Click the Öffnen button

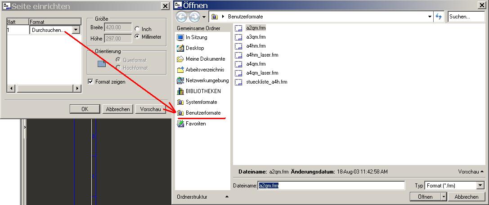pos(426,197)
